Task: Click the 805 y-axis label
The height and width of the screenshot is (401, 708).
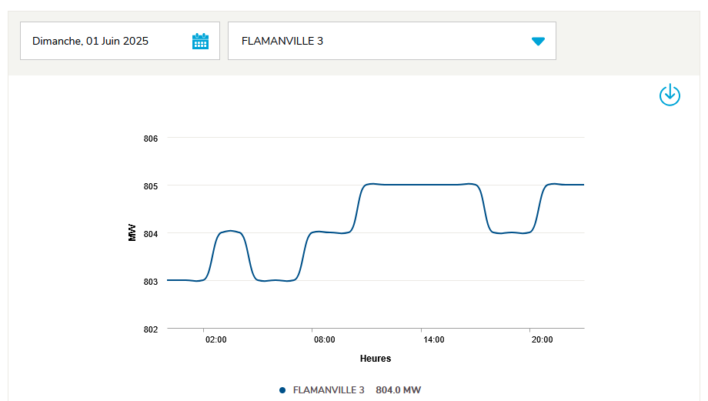Action: pos(150,186)
